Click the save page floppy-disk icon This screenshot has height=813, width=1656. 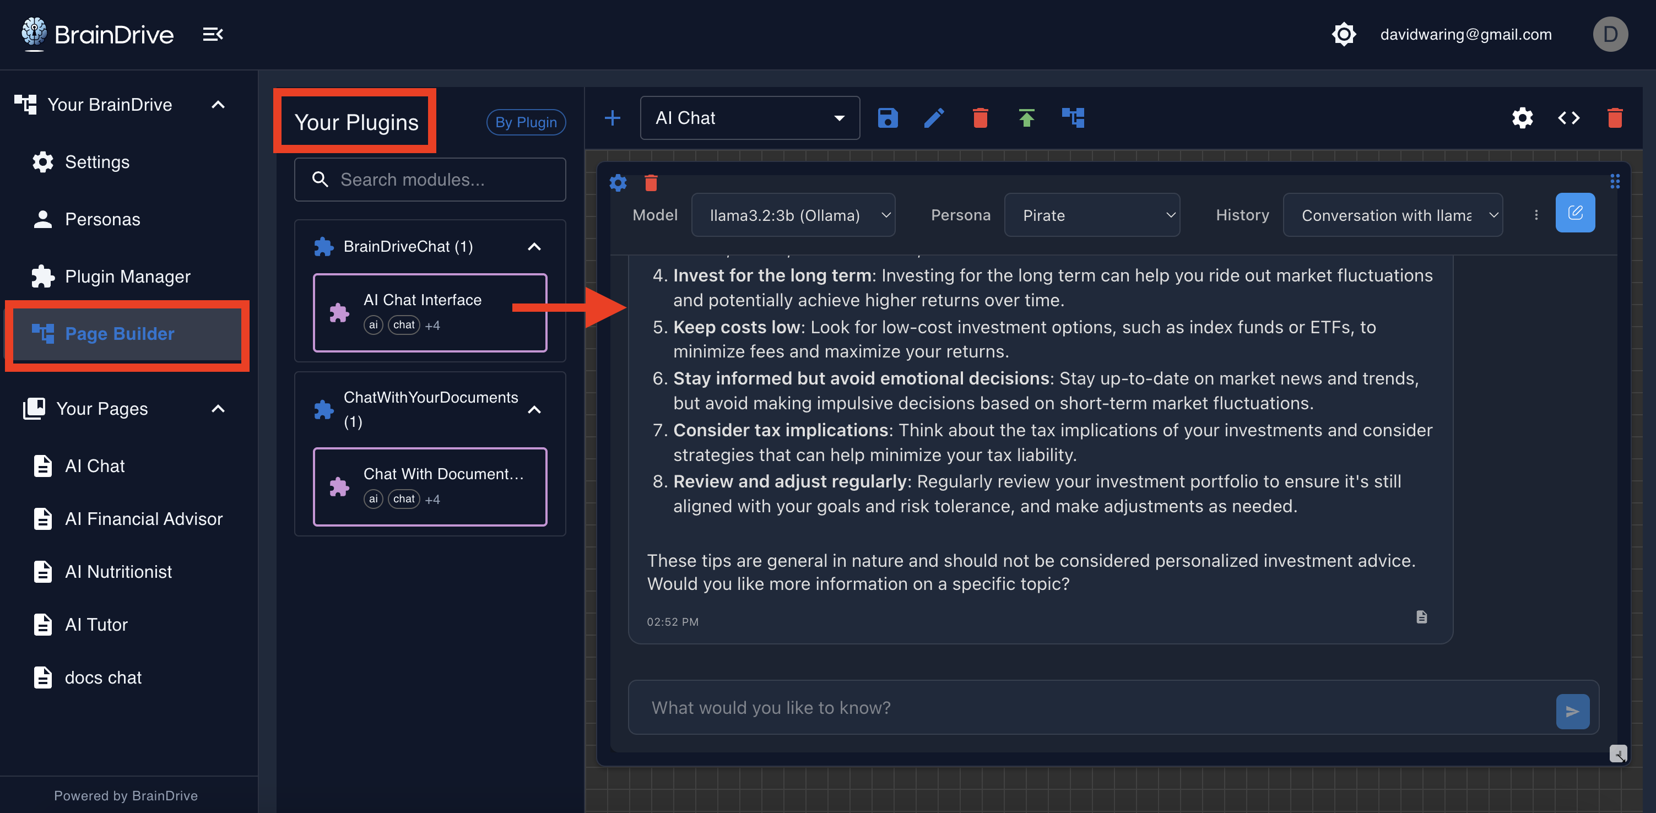pos(887,118)
